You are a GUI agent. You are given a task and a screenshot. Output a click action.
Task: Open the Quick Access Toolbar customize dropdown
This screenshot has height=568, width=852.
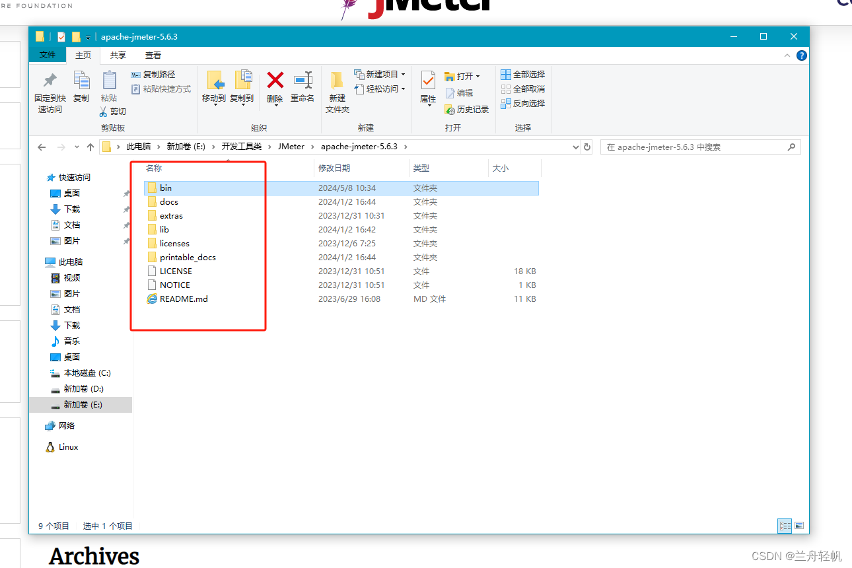(88, 37)
